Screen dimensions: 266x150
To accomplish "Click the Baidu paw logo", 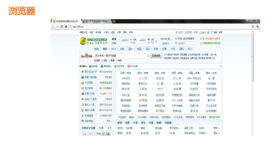I will click(87, 55).
